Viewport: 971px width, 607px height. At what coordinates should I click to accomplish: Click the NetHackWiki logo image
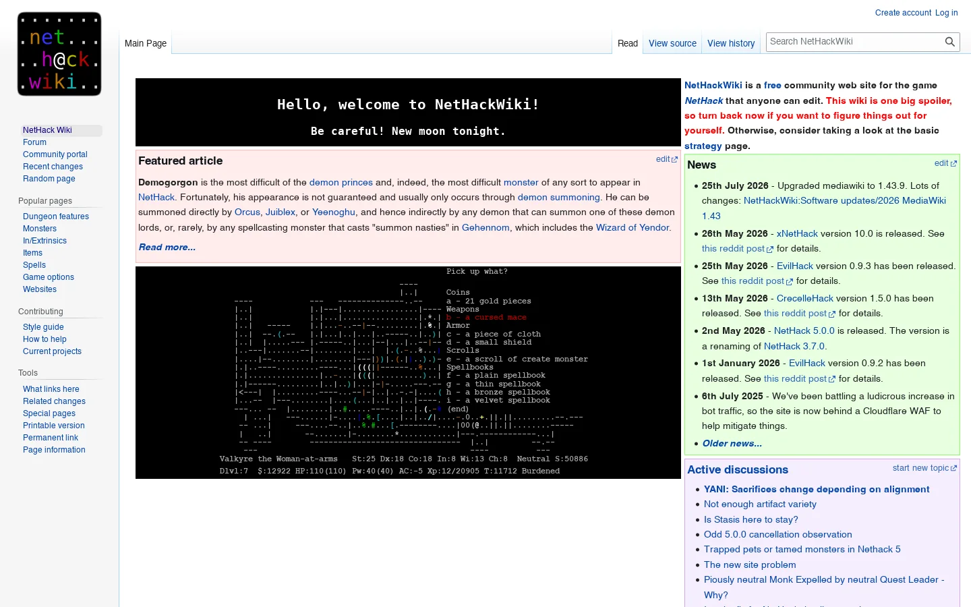[59, 54]
